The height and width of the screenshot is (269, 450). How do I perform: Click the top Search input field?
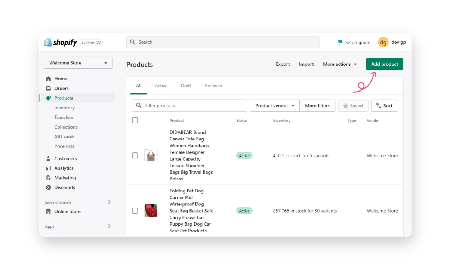pyautogui.click(x=223, y=42)
